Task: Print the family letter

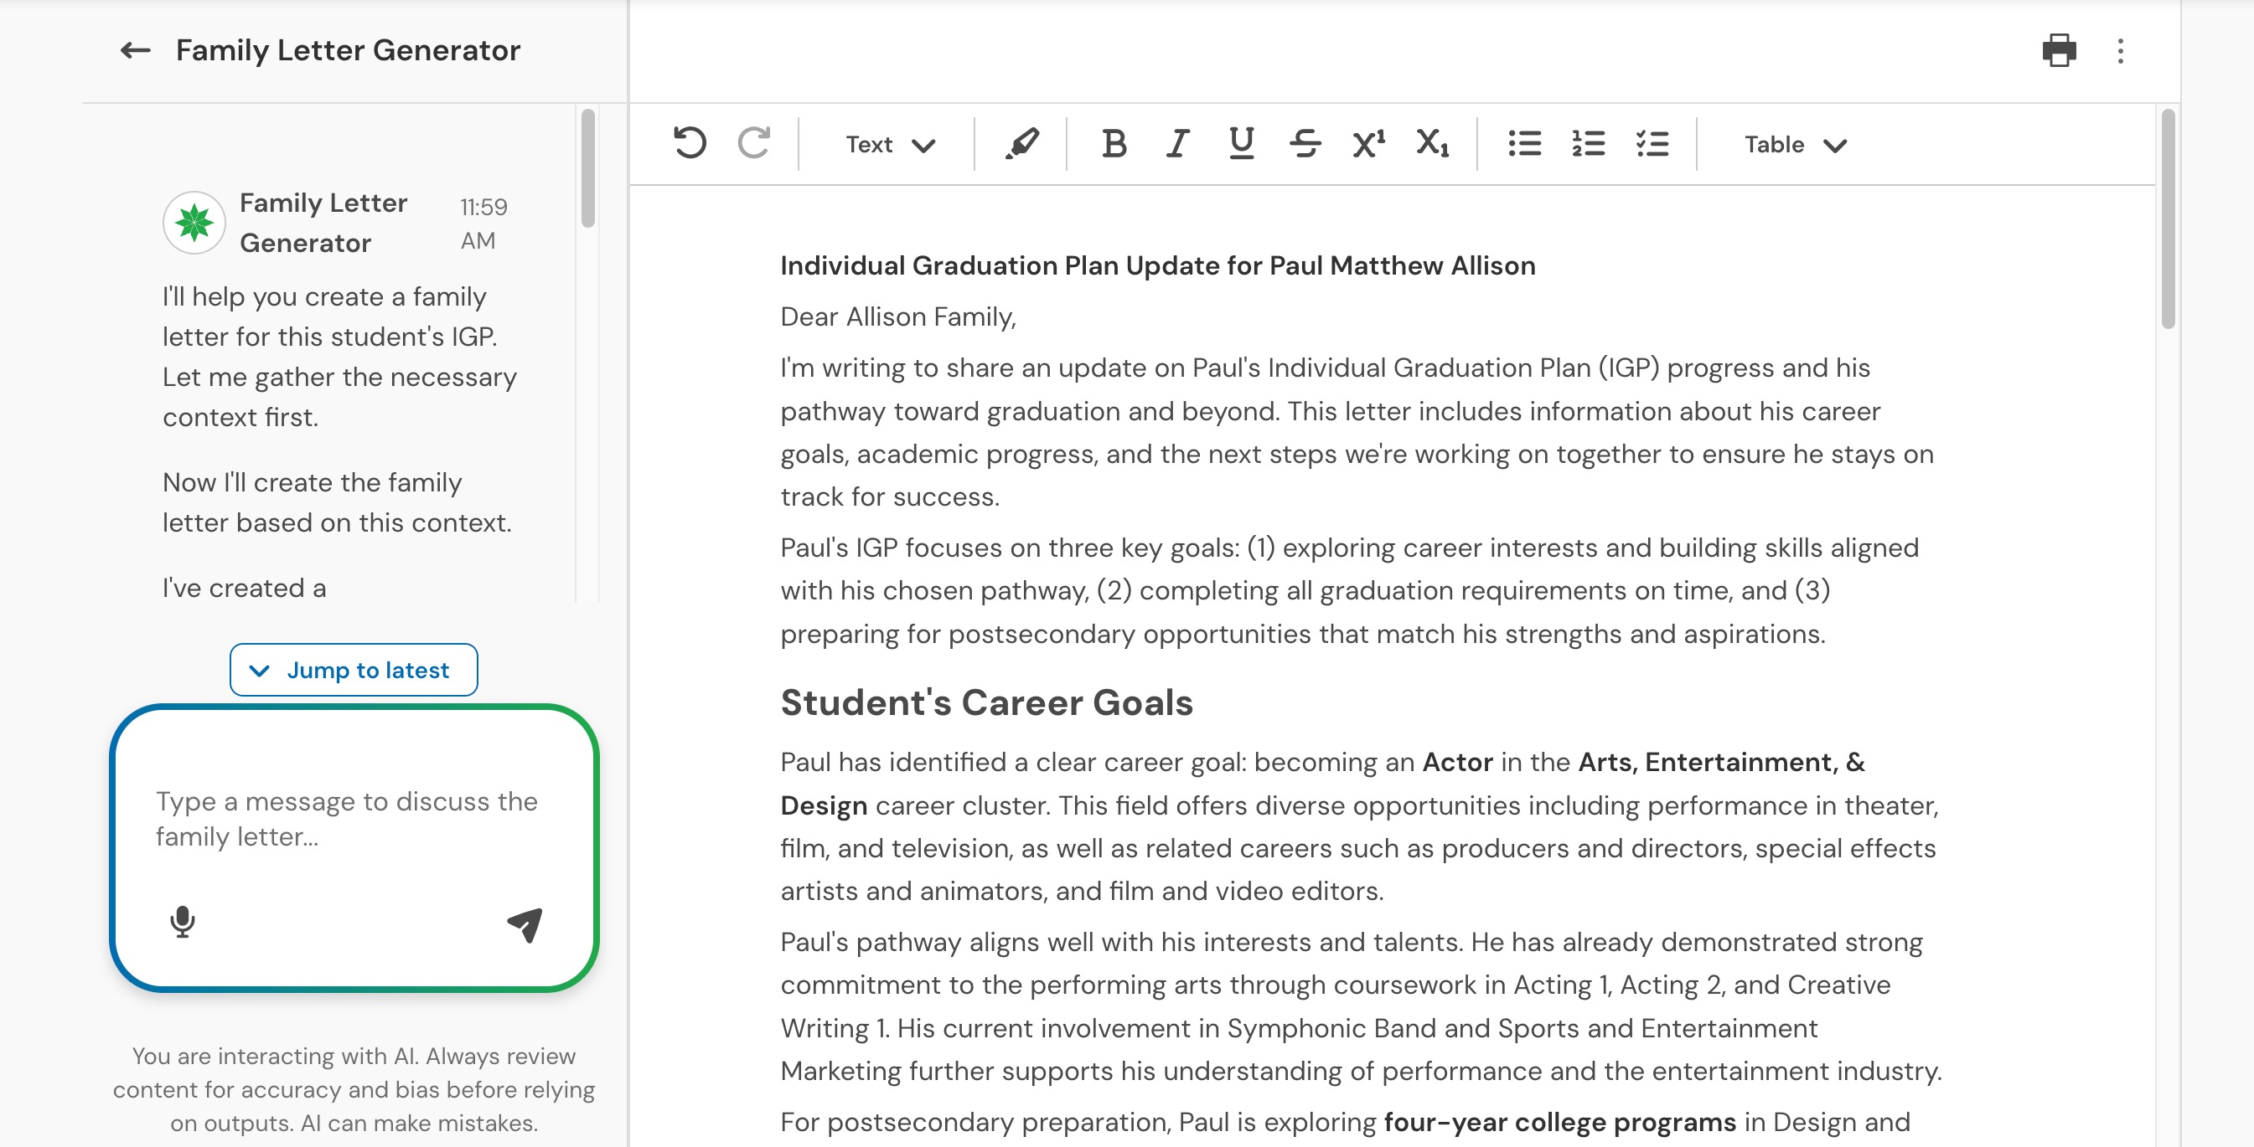Action: (x=2059, y=51)
